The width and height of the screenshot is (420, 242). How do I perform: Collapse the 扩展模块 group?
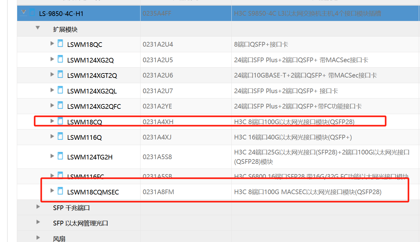pyautogui.click(x=38, y=28)
